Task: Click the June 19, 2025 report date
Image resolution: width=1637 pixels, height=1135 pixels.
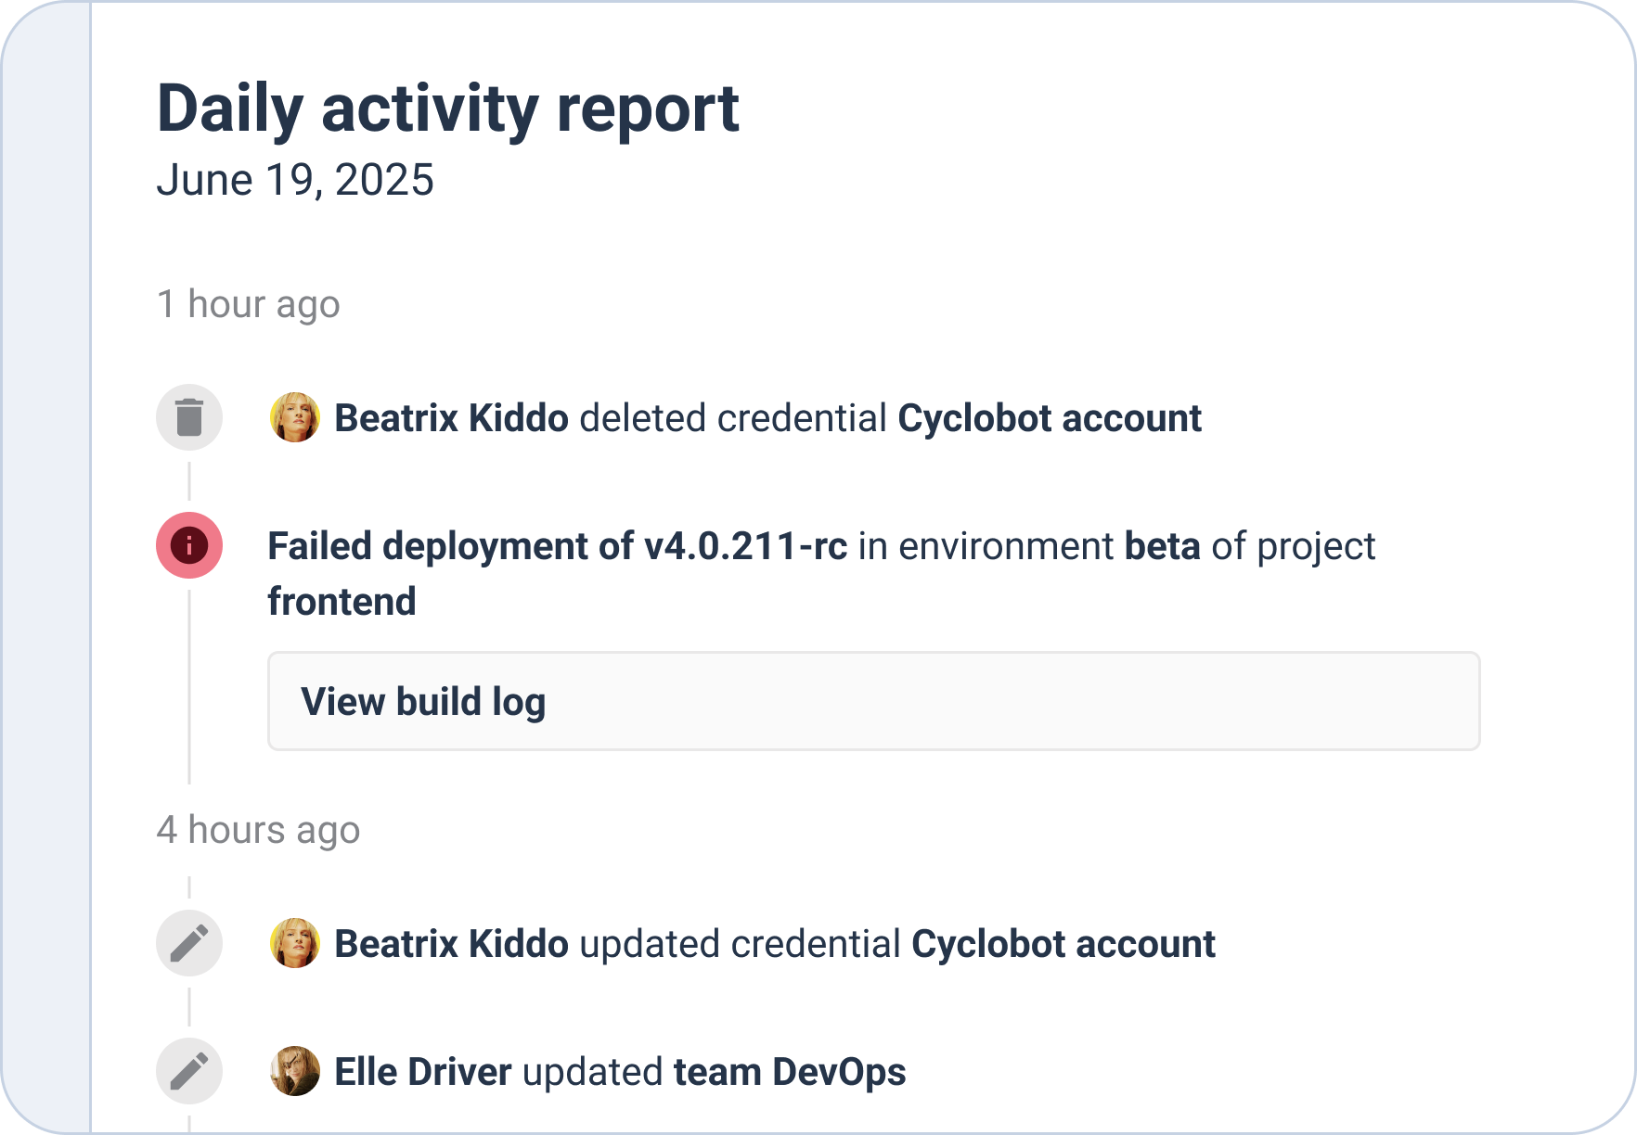Action: click(295, 180)
